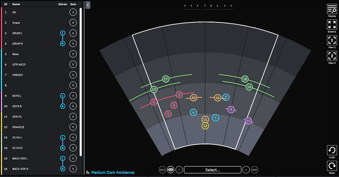The height and width of the screenshot is (177, 339).
Task: Select source node 12 on stage
Action: click(x=205, y=126)
